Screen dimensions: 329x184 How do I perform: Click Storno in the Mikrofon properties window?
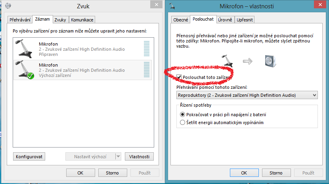pyautogui.click(x=276, y=173)
